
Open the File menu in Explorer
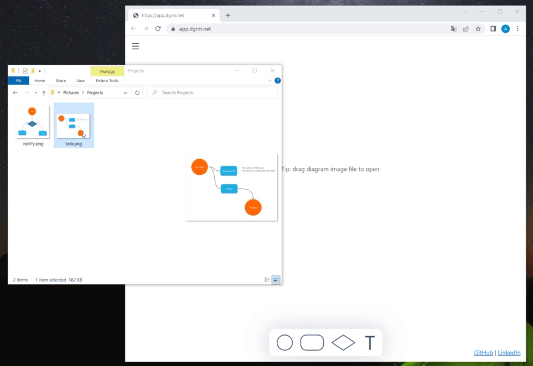pyautogui.click(x=18, y=80)
